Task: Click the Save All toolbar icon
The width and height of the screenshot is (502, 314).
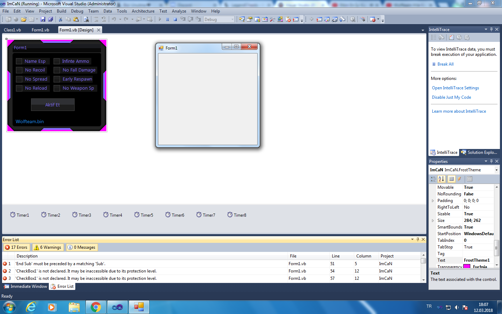Action: (x=51, y=20)
